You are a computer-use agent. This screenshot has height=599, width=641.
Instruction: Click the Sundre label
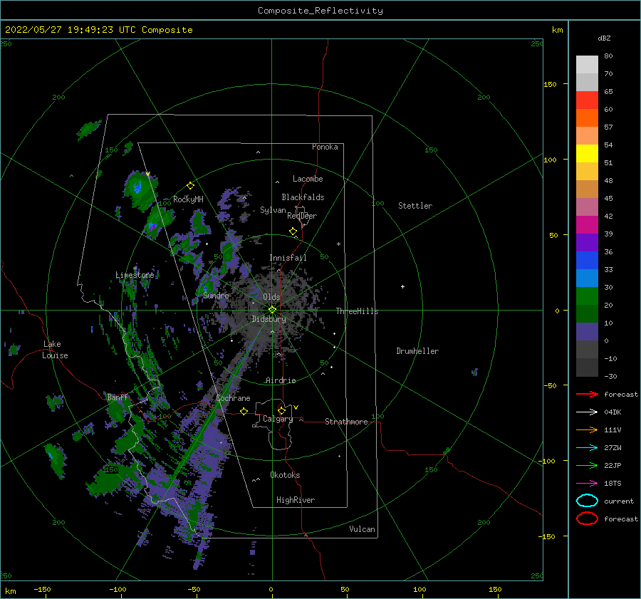click(x=216, y=295)
